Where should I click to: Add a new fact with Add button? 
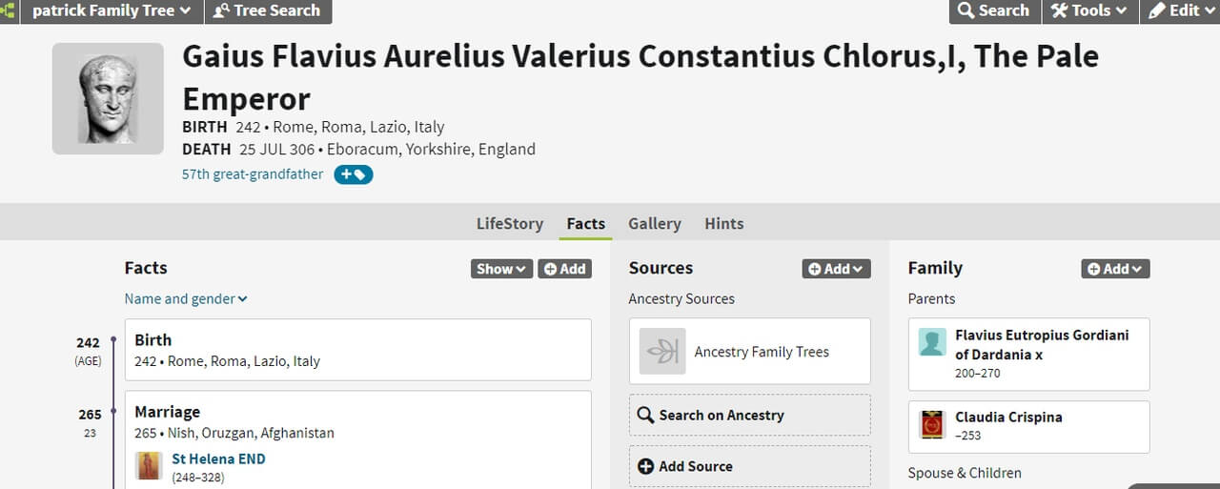pos(564,269)
